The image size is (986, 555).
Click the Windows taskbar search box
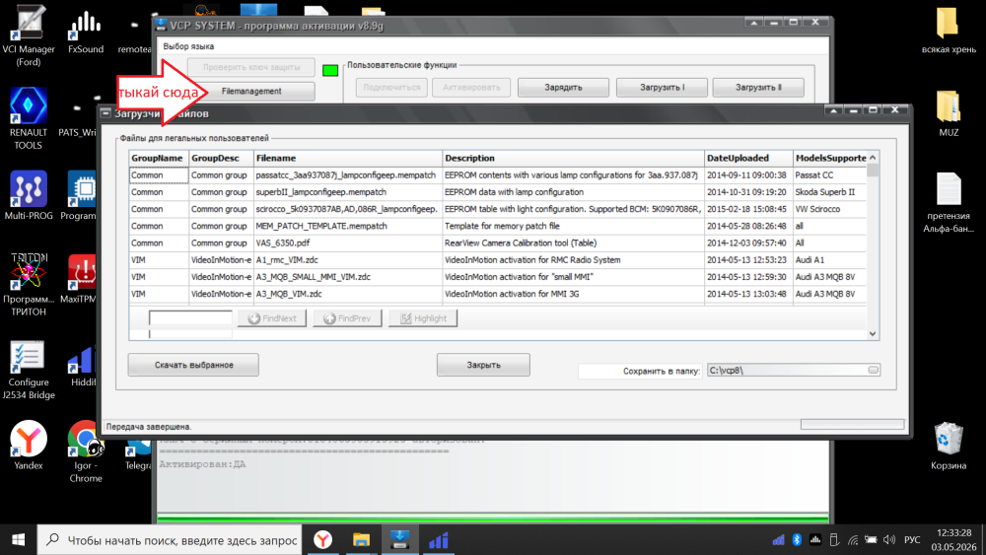click(x=170, y=540)
